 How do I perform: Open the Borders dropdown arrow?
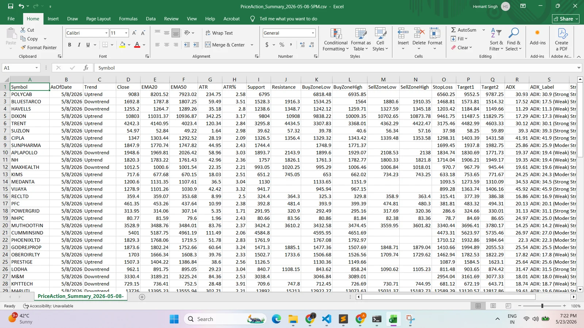click(x=112, y=45)
